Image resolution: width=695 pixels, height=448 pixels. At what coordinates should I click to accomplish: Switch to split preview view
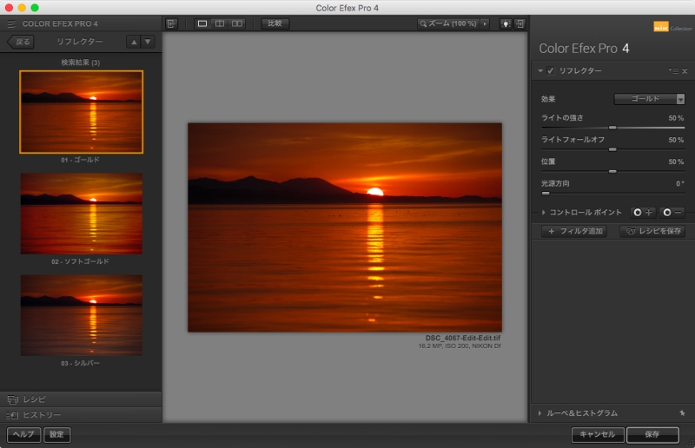(x=220, y=23)
